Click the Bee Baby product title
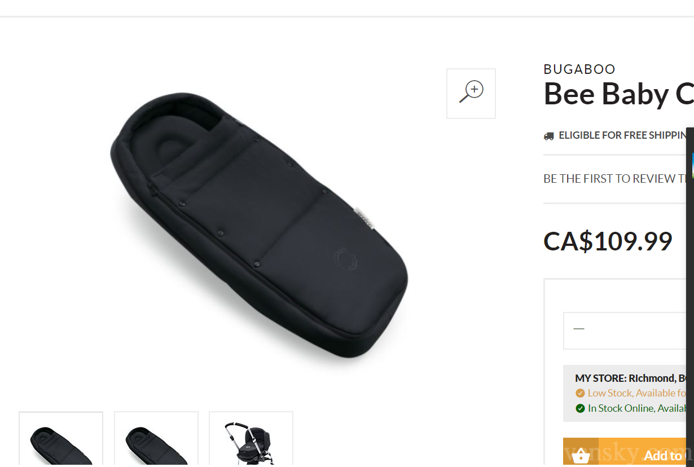 [x=618, y=94]
